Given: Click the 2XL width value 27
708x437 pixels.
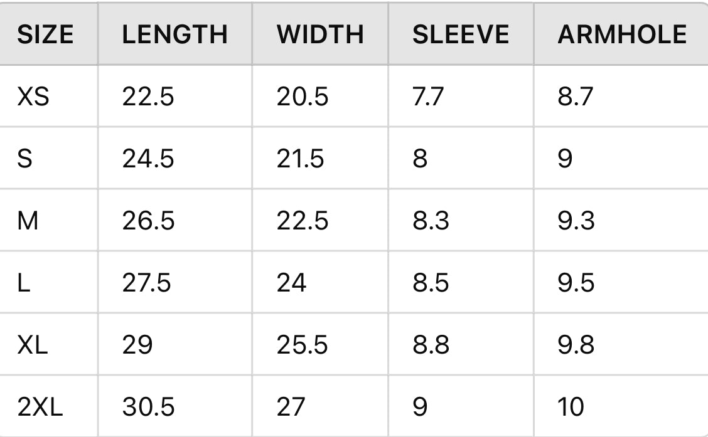Looking at the screenshot, I should (x=291, y=407).
